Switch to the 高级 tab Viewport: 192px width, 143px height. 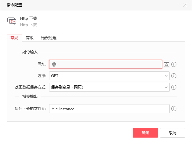[x=30, y=38]
